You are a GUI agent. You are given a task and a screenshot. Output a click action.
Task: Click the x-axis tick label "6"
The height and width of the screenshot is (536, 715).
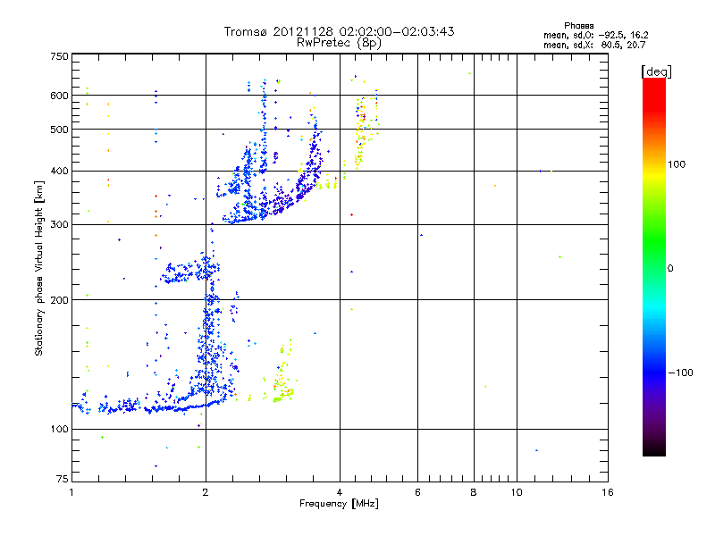[417, 492]
